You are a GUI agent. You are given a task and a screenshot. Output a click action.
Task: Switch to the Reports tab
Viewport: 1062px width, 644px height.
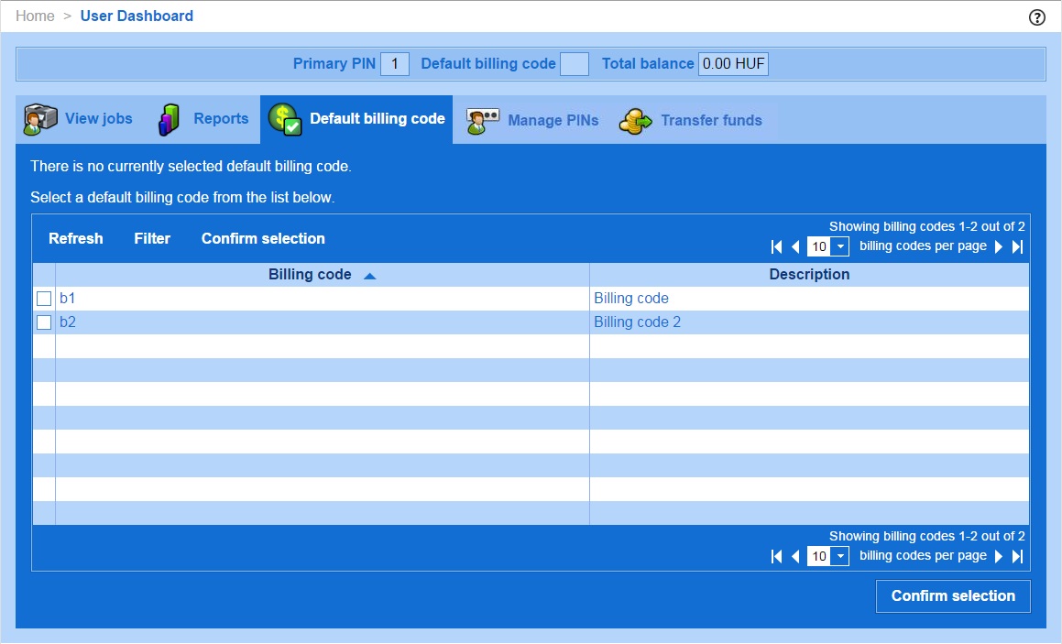point(221,118)
